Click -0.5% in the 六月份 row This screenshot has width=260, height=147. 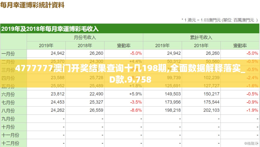(x=252, y=94)
